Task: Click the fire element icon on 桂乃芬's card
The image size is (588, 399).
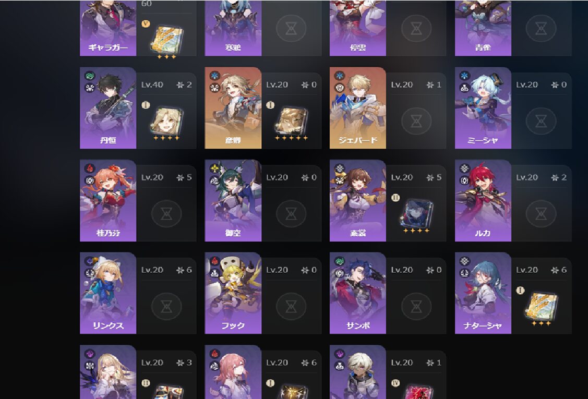Action: coord(90,169)
